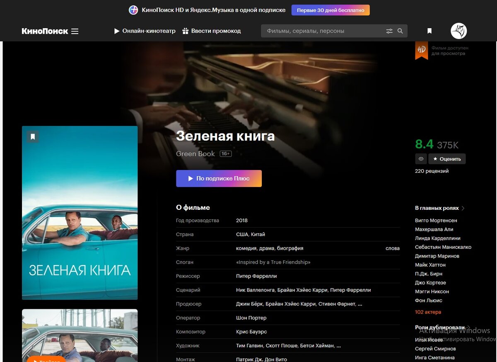Toggle bookmark on the Зеленая книга poster
The image size is (497, 362).
tap(32, 136)
